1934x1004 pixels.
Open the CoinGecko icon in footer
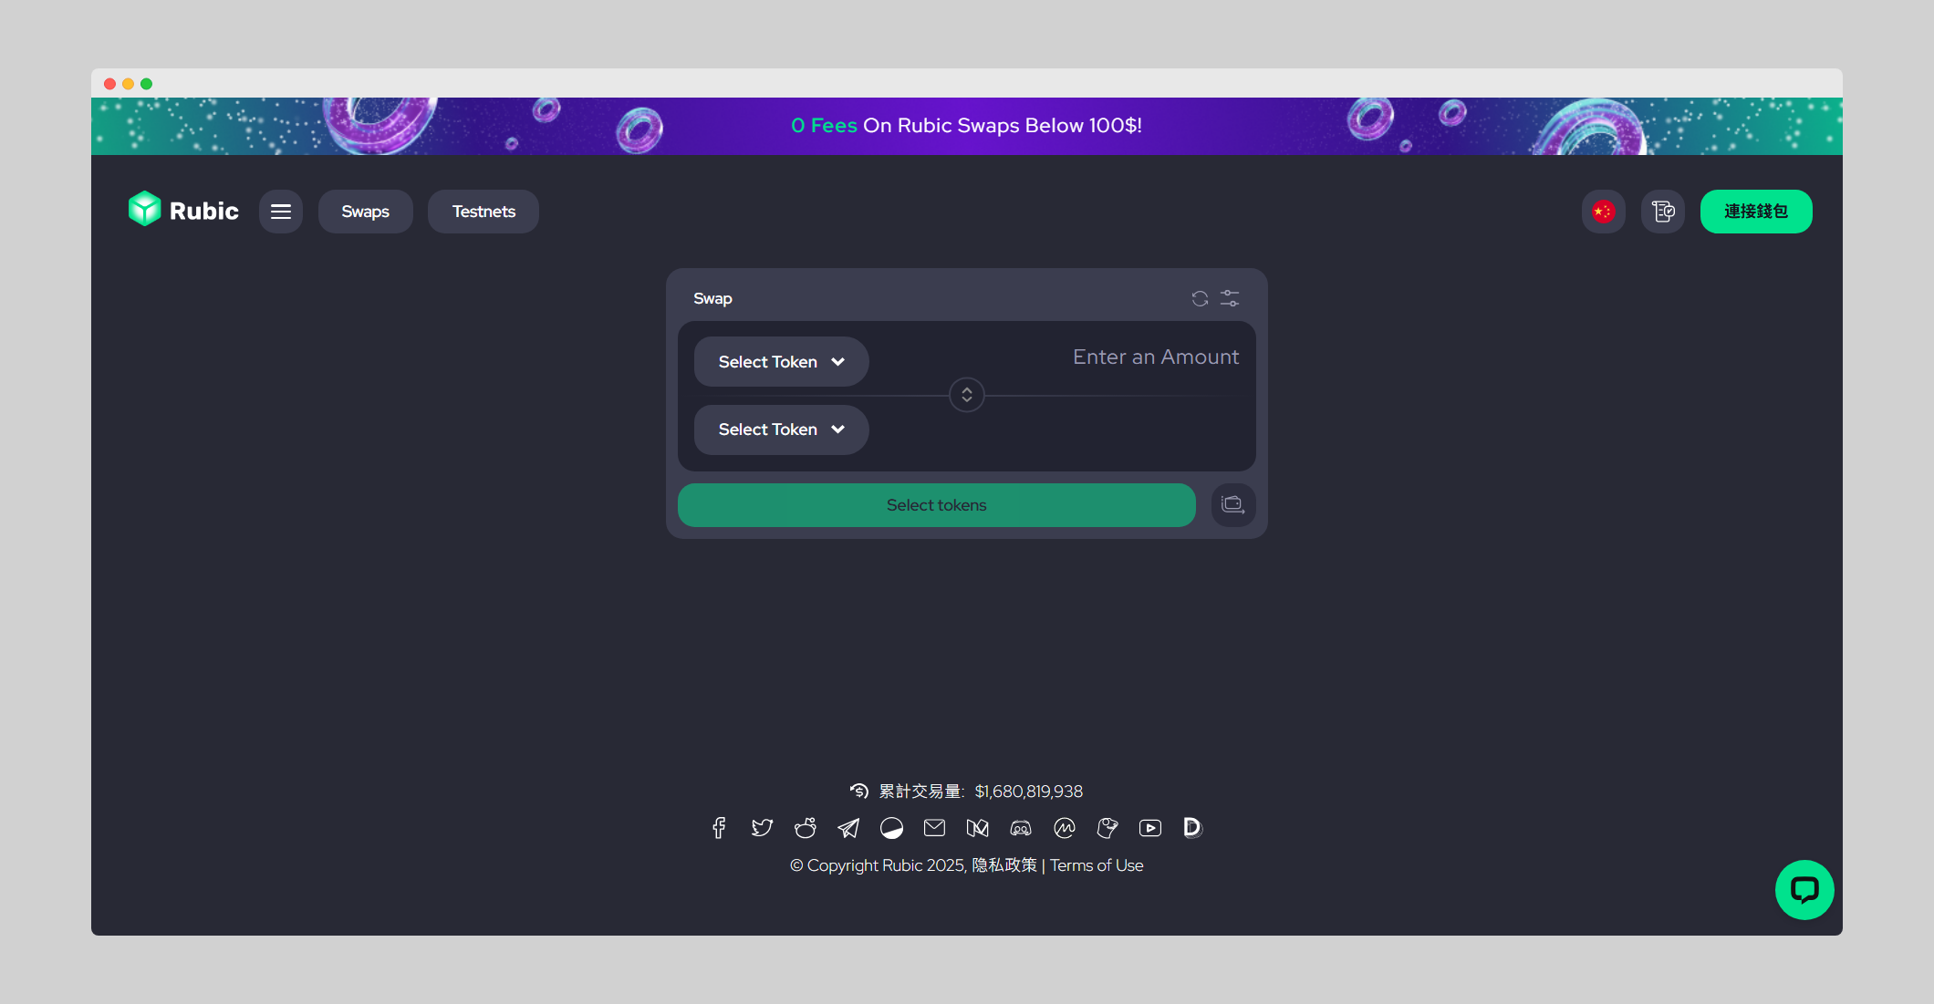click(x=1107, y=828)
